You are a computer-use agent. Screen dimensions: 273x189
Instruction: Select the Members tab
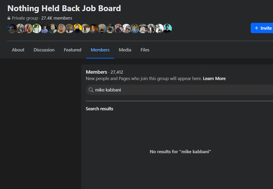(100, 50)
